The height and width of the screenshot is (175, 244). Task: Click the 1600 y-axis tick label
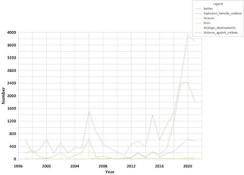tap(11, 109)
